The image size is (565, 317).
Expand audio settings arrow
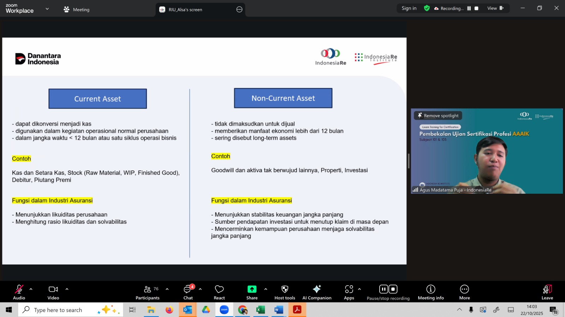click(x=31, y=289)
